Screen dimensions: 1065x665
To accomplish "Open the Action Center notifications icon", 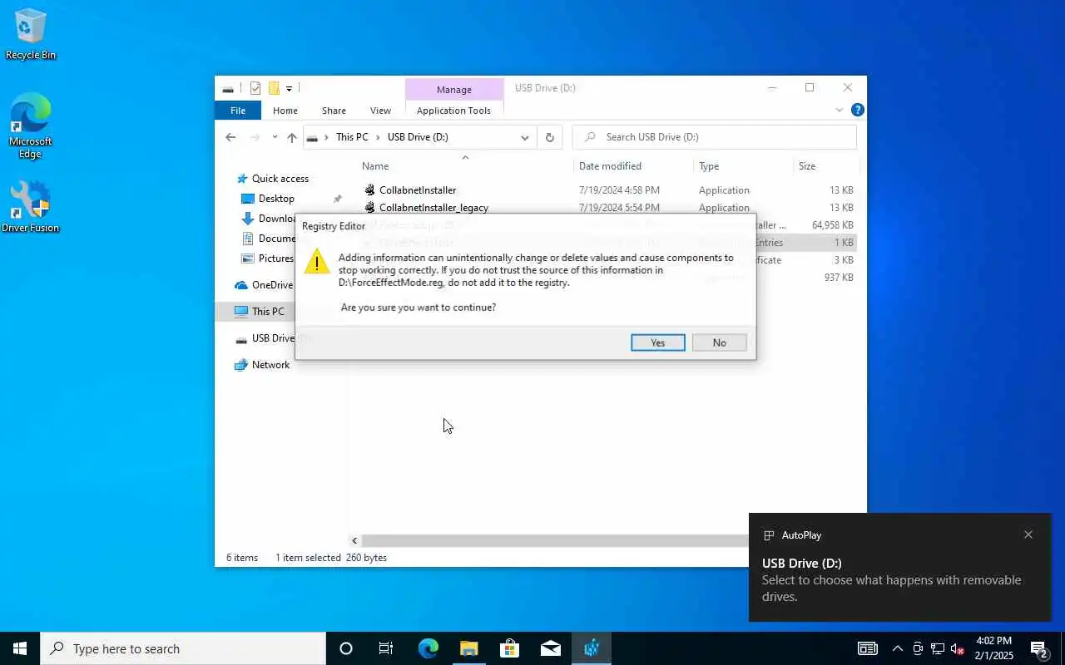I will (x=1039, y=648).
